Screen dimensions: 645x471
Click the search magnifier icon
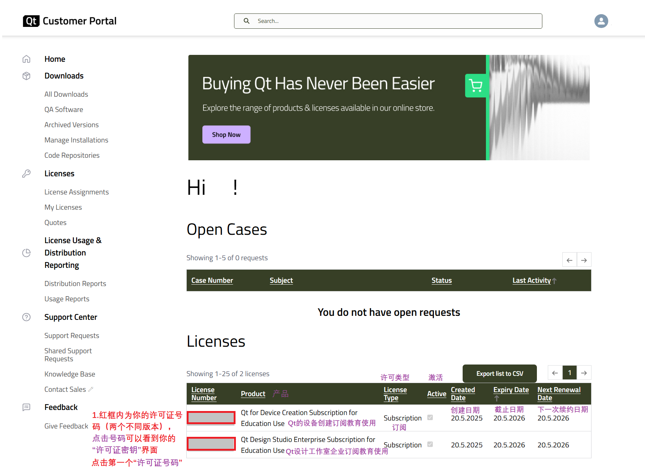click(246, 21)
